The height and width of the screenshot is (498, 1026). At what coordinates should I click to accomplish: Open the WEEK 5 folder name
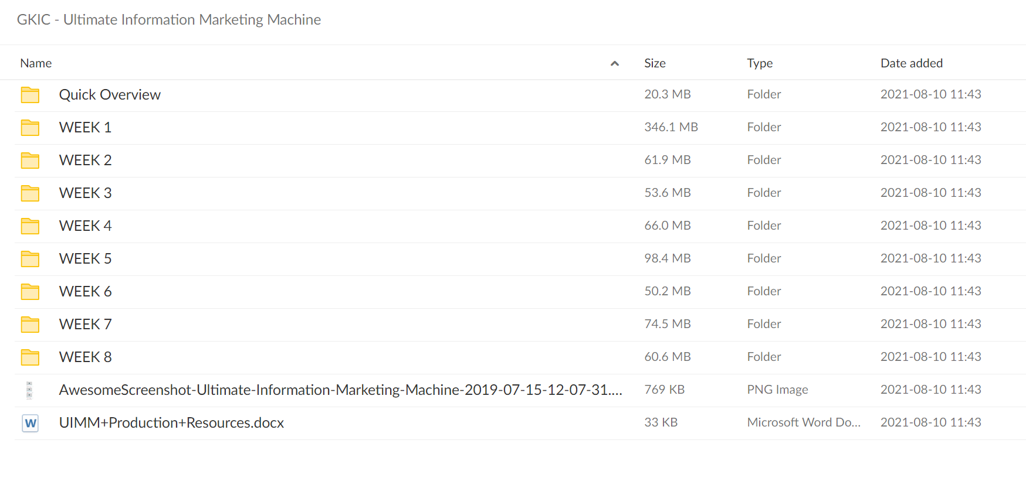(x=85, y=259)
